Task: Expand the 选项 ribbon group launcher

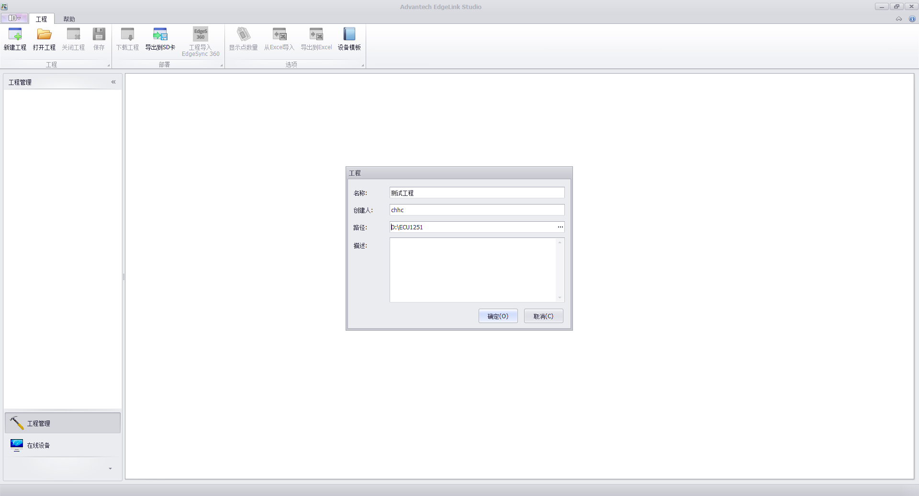Action: [363, 65]
